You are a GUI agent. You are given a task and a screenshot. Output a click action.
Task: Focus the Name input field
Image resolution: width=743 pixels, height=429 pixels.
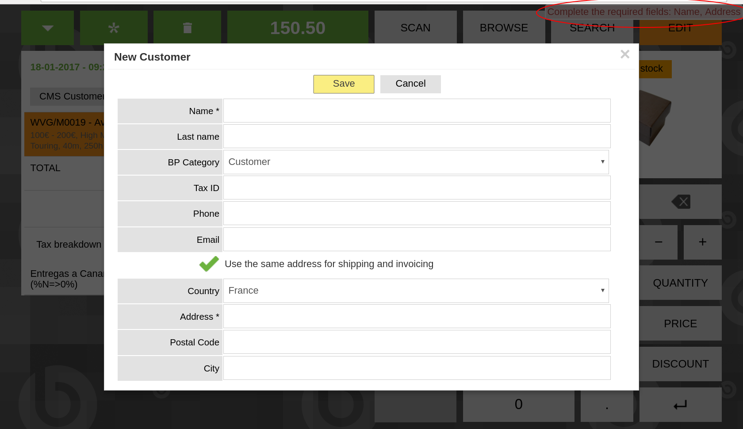tap(417, 111)
